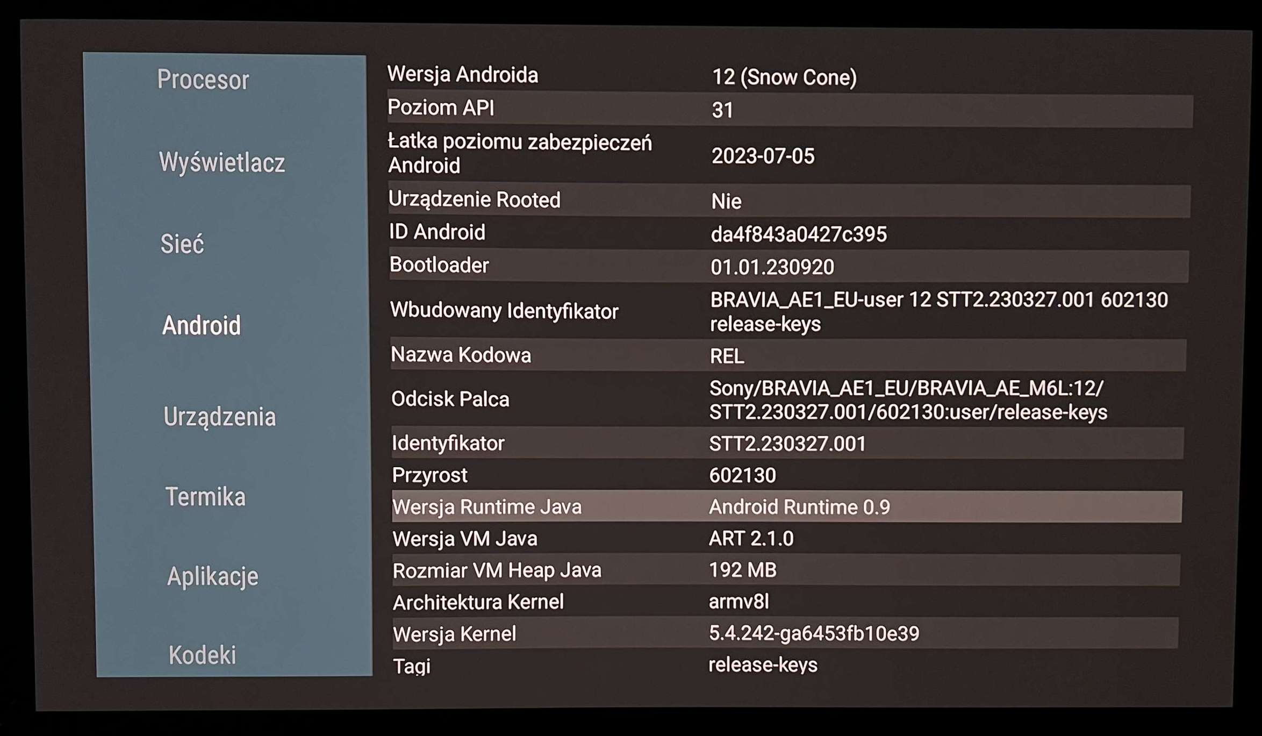Click the Rozmiar VM Heap Java label
The width and height of the screenshot is (1262, 736).
(497, 570)
